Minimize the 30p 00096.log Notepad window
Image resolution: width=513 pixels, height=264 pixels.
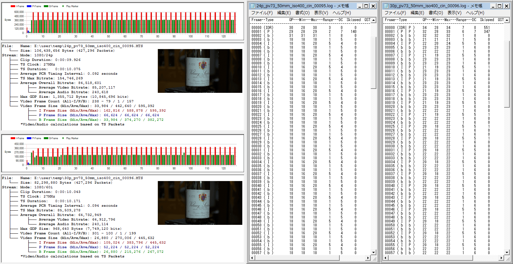493,6
